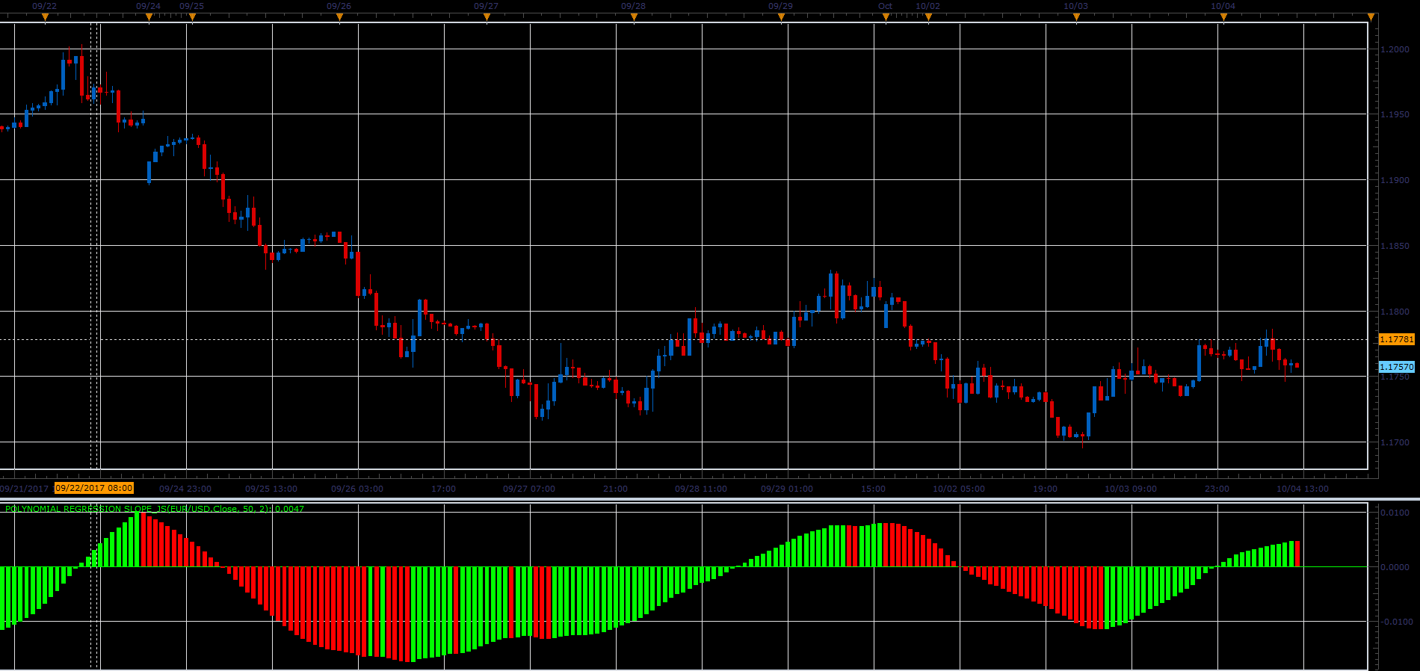Click the 10/02 05:00 time axis label
Viewport: 1420px width, 671px height.
click(959, 489)
